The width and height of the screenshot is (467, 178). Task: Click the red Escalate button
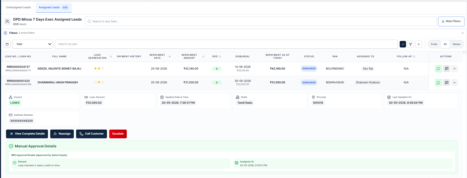(118, 134)
